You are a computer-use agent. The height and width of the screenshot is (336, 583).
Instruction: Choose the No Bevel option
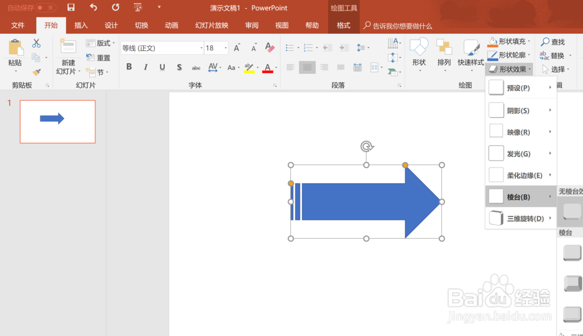coord(572,211)
